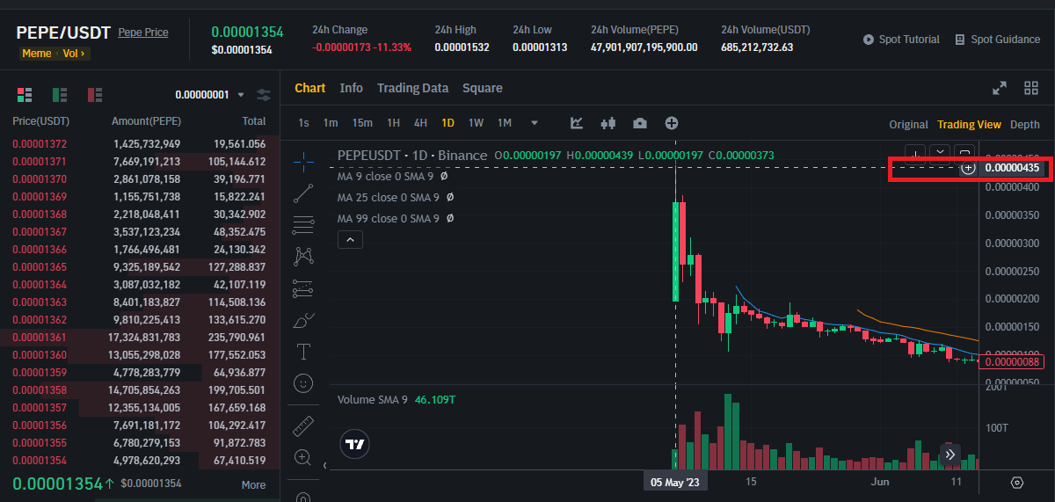The image size is (1055, 502).
Task: Open order book settings sliders icon
Action: (x=264, y=94)
